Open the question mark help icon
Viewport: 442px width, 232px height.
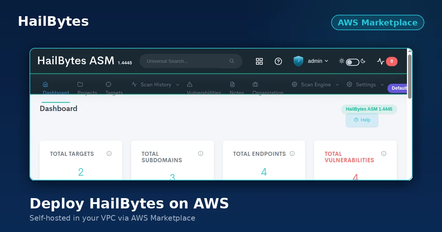pyautogui.click(x=278, y=61)
